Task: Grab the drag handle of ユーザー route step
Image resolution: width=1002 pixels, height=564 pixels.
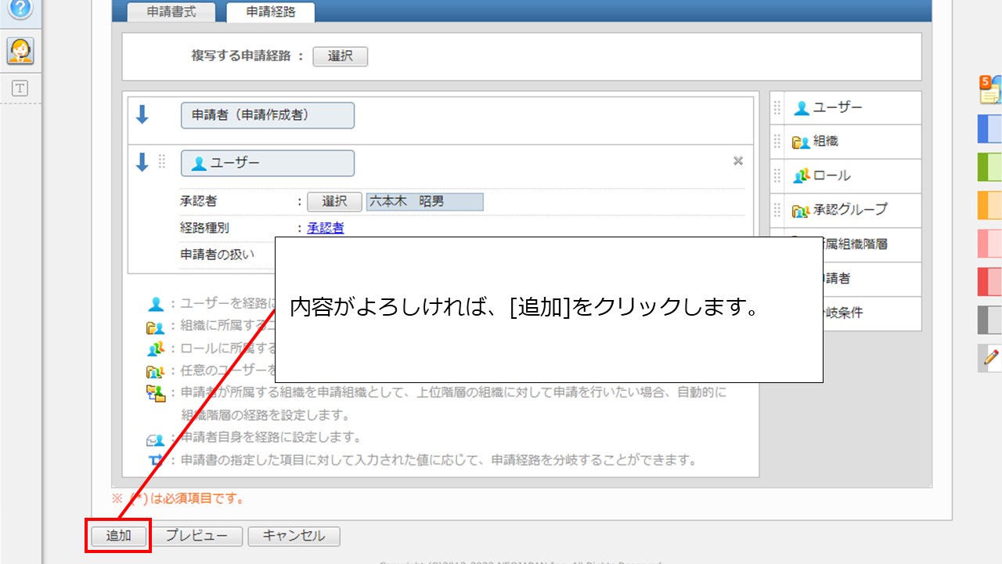Action: [x=162, y=161]
